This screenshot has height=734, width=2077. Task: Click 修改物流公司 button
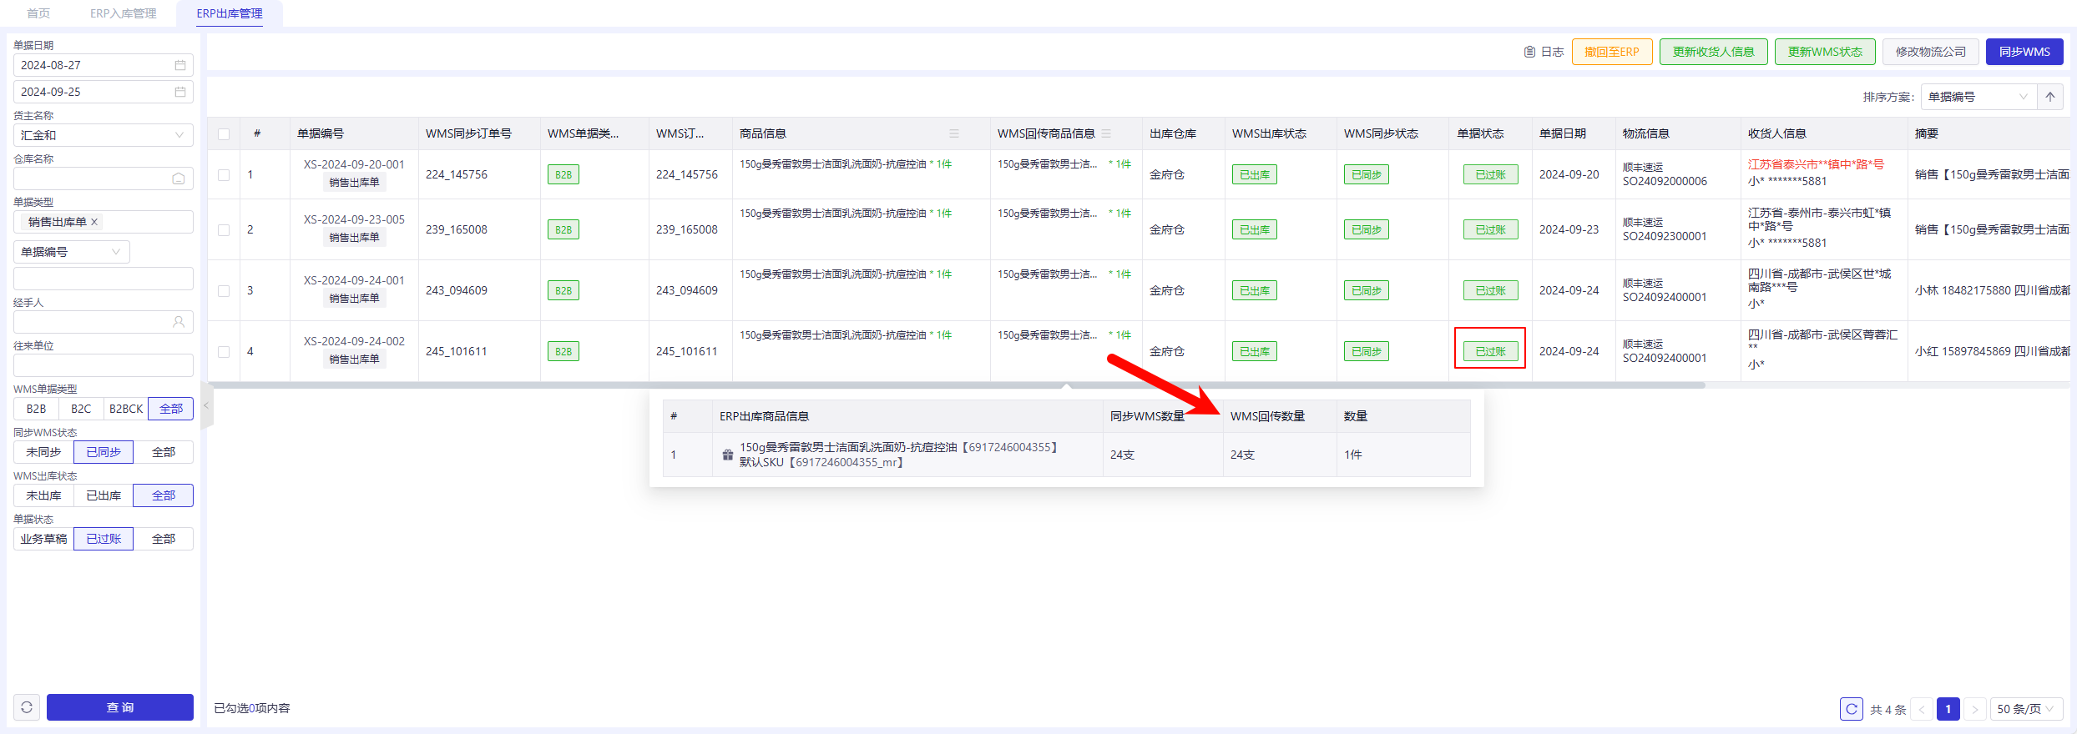tap(1931, 52)
